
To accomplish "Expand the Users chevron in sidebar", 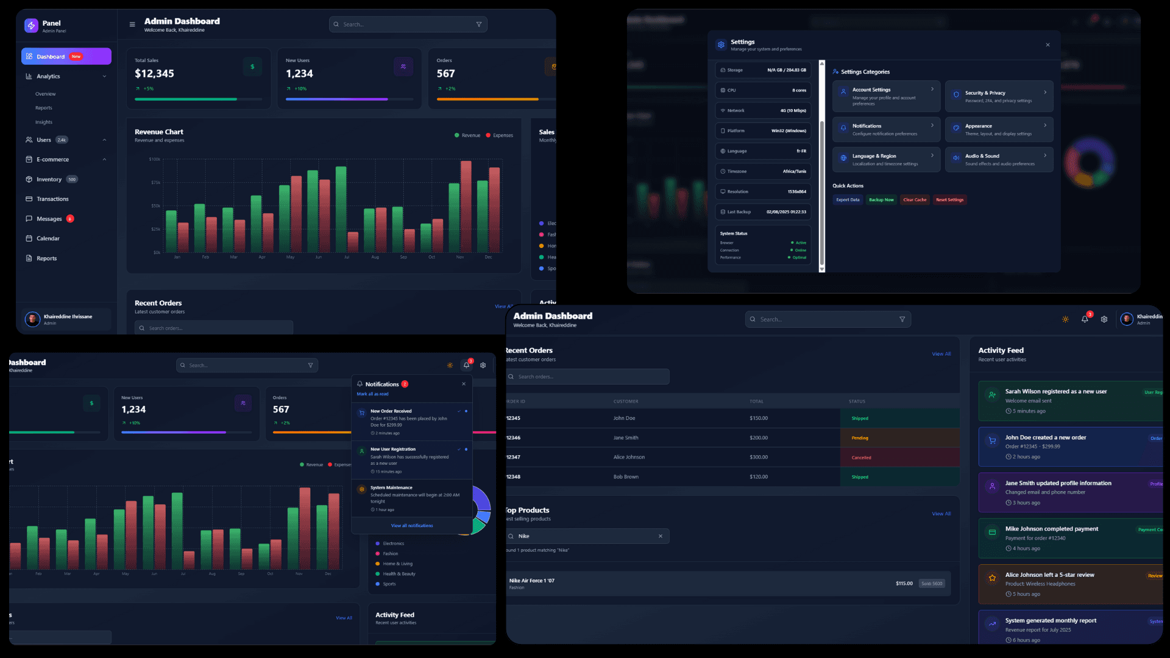I will click(104, 140).
